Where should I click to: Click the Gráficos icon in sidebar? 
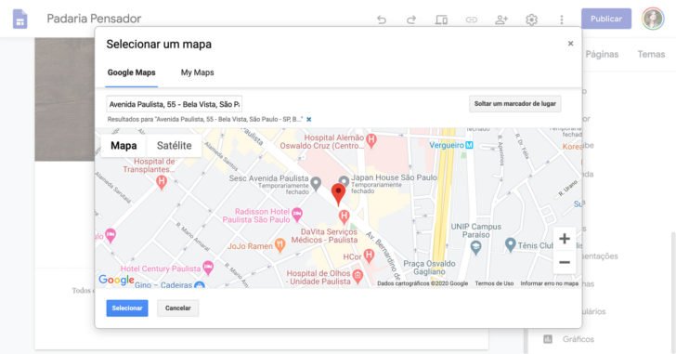548,339
